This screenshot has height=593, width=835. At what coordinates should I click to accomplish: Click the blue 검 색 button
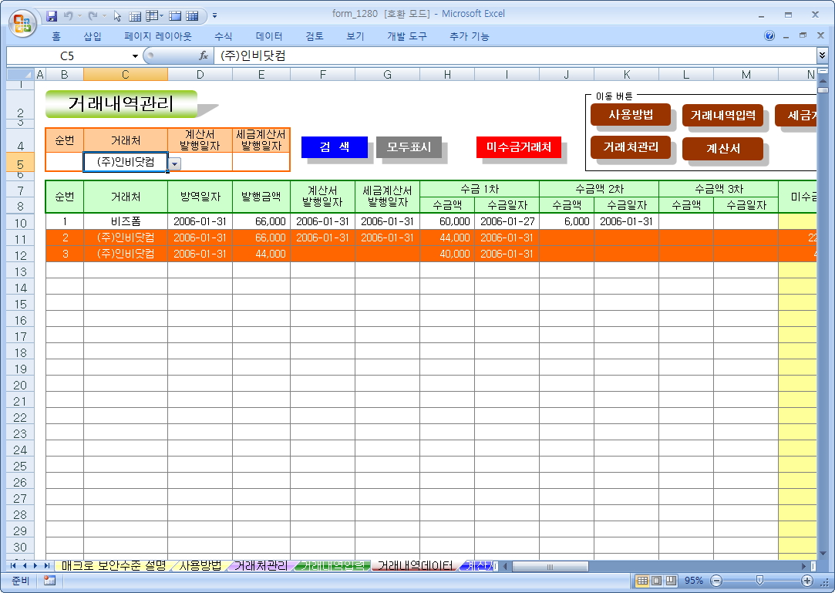[x=334, y=147]
